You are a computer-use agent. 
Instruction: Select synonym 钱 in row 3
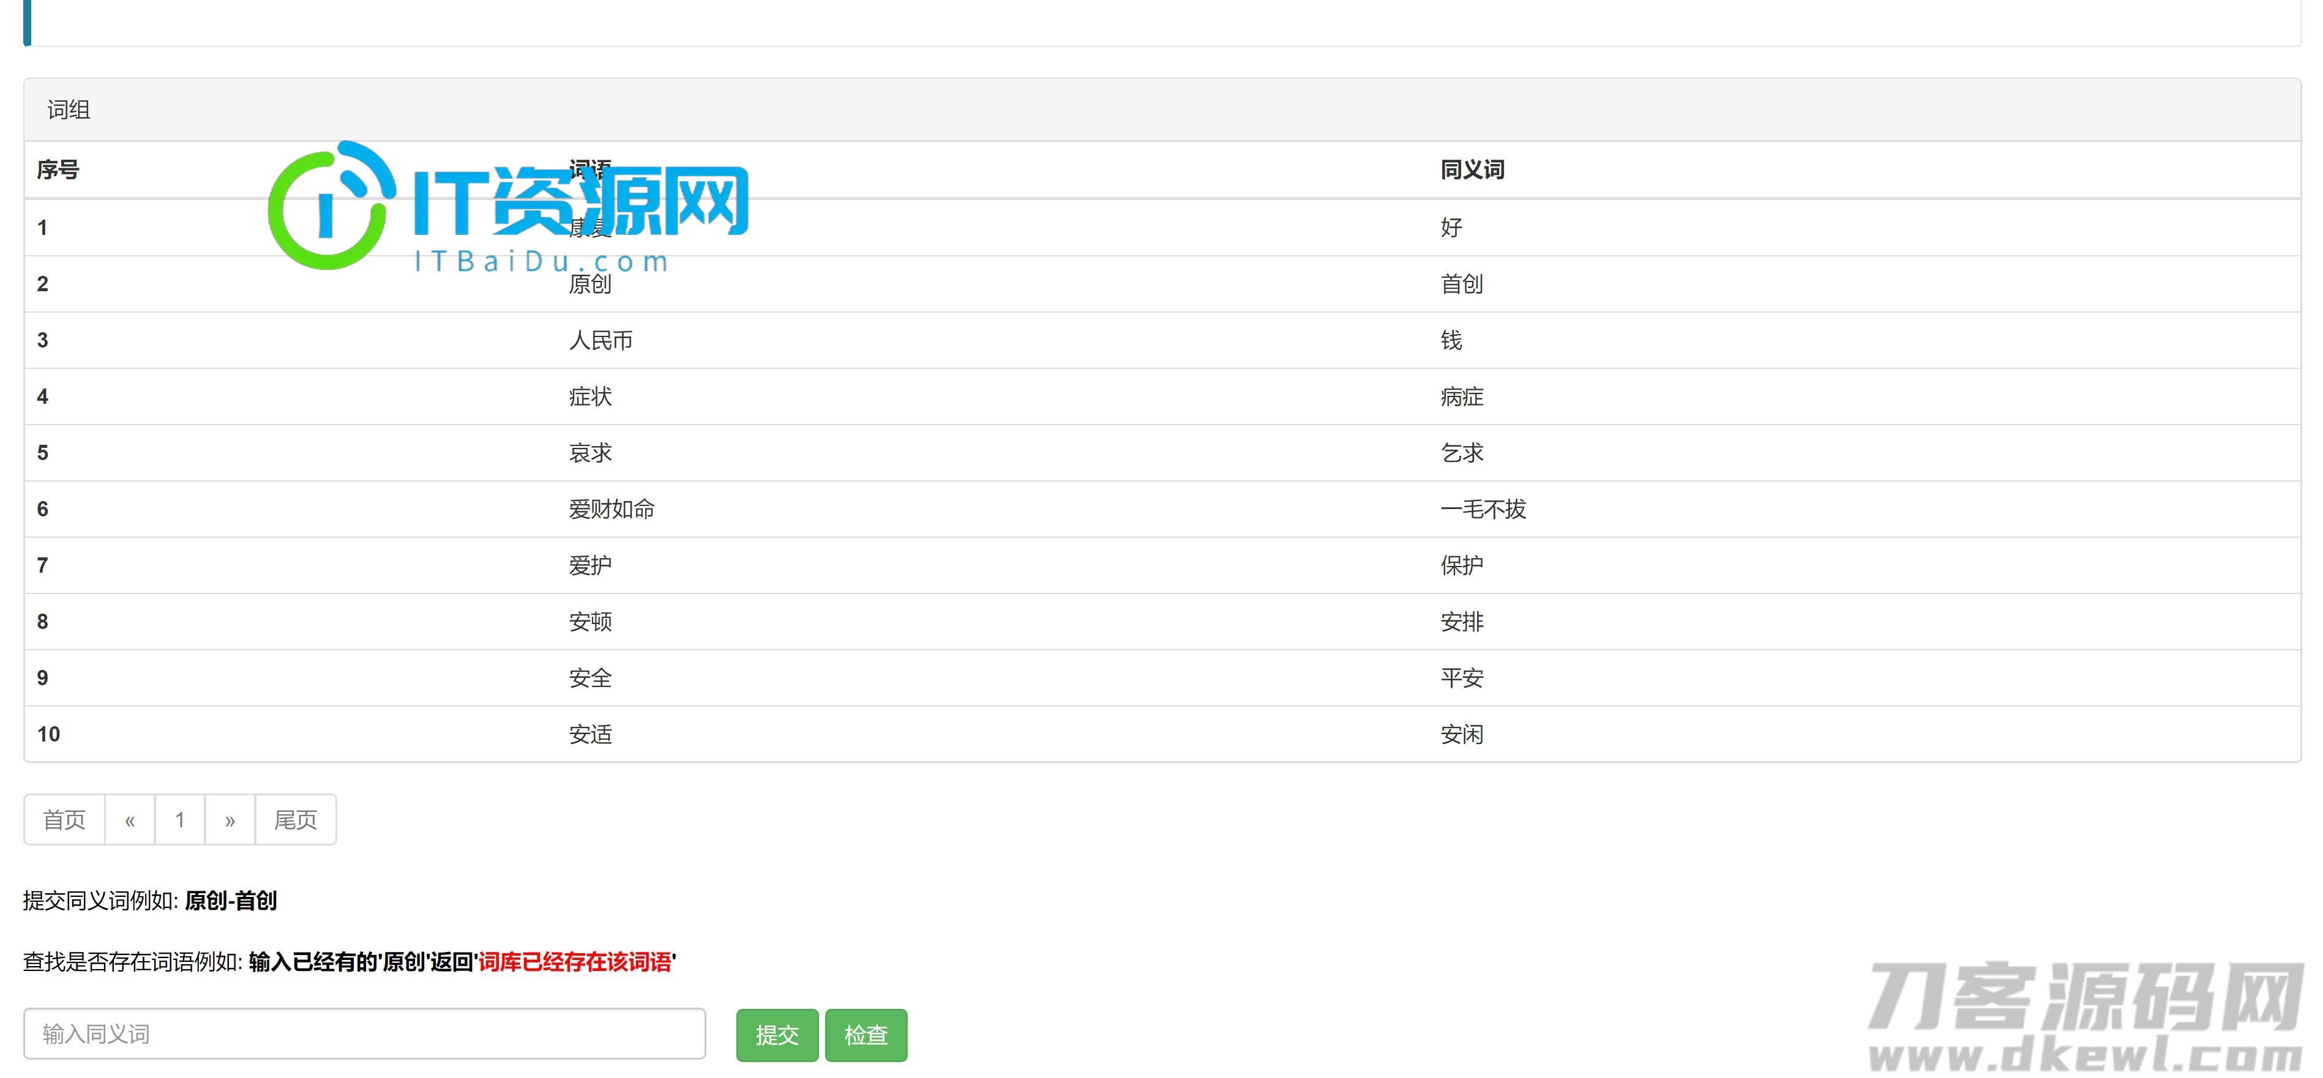[1451, 340]
